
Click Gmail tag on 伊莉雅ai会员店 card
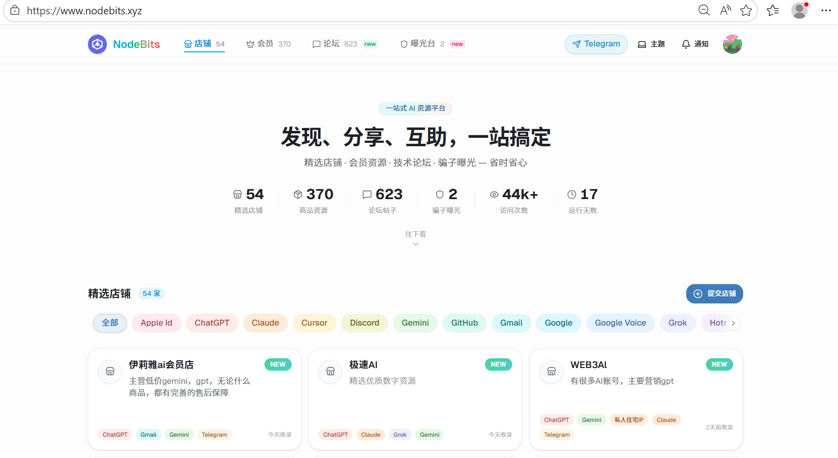tap(148, 435)
